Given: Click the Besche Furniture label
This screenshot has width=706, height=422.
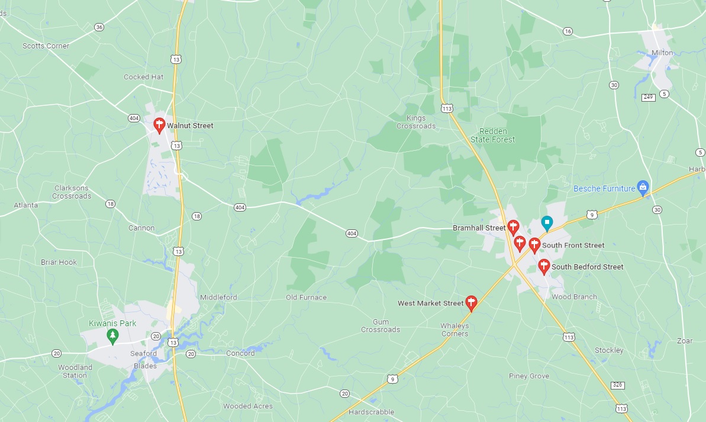Looking at the screenshot, I should [x=604, y=189].
